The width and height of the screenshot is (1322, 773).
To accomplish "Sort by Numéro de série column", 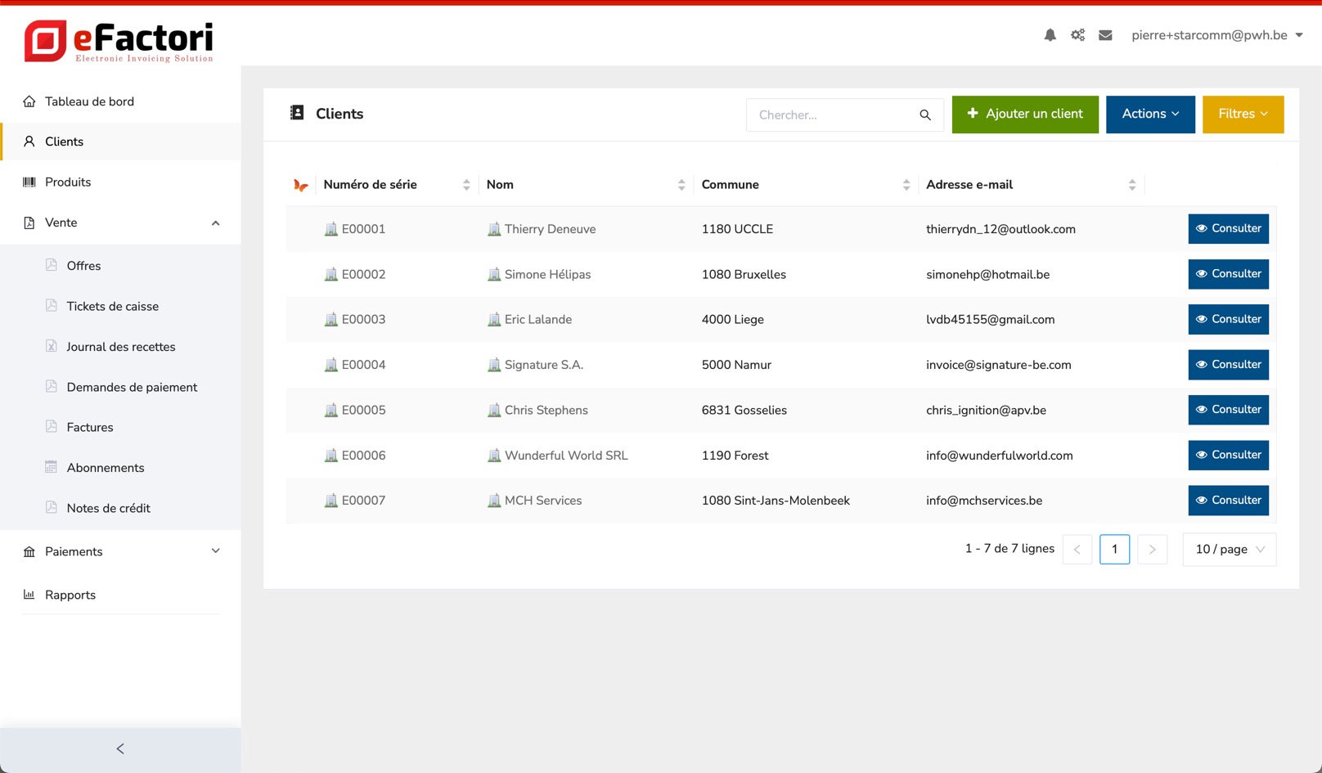I will (x=466, y=185).
